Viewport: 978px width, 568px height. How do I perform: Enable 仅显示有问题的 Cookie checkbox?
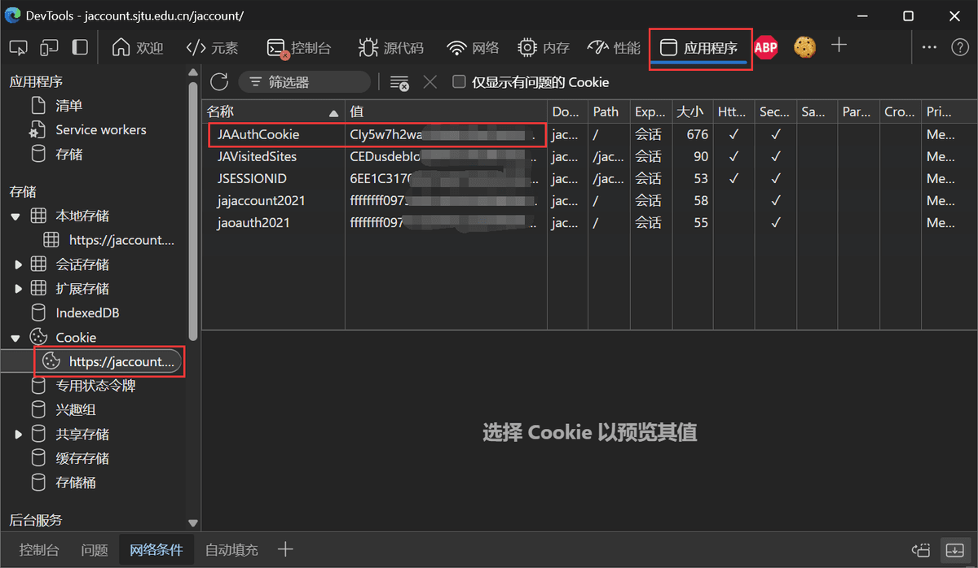460,81
